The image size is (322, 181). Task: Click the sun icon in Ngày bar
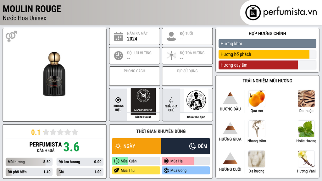coord(118,146)
